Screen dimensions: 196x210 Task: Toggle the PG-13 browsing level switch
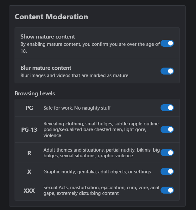pyautogui.click(x=167, y=129)
